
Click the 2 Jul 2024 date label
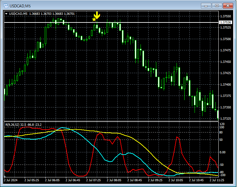[11, 180]
